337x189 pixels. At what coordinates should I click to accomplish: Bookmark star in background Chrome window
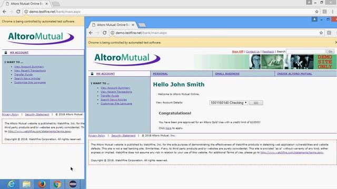tap(316, 12)
